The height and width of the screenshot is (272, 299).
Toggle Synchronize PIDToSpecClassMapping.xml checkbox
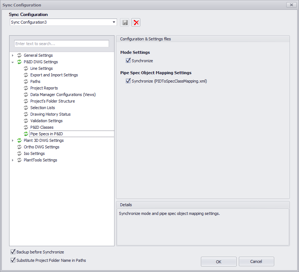click(x=128, y=81)
